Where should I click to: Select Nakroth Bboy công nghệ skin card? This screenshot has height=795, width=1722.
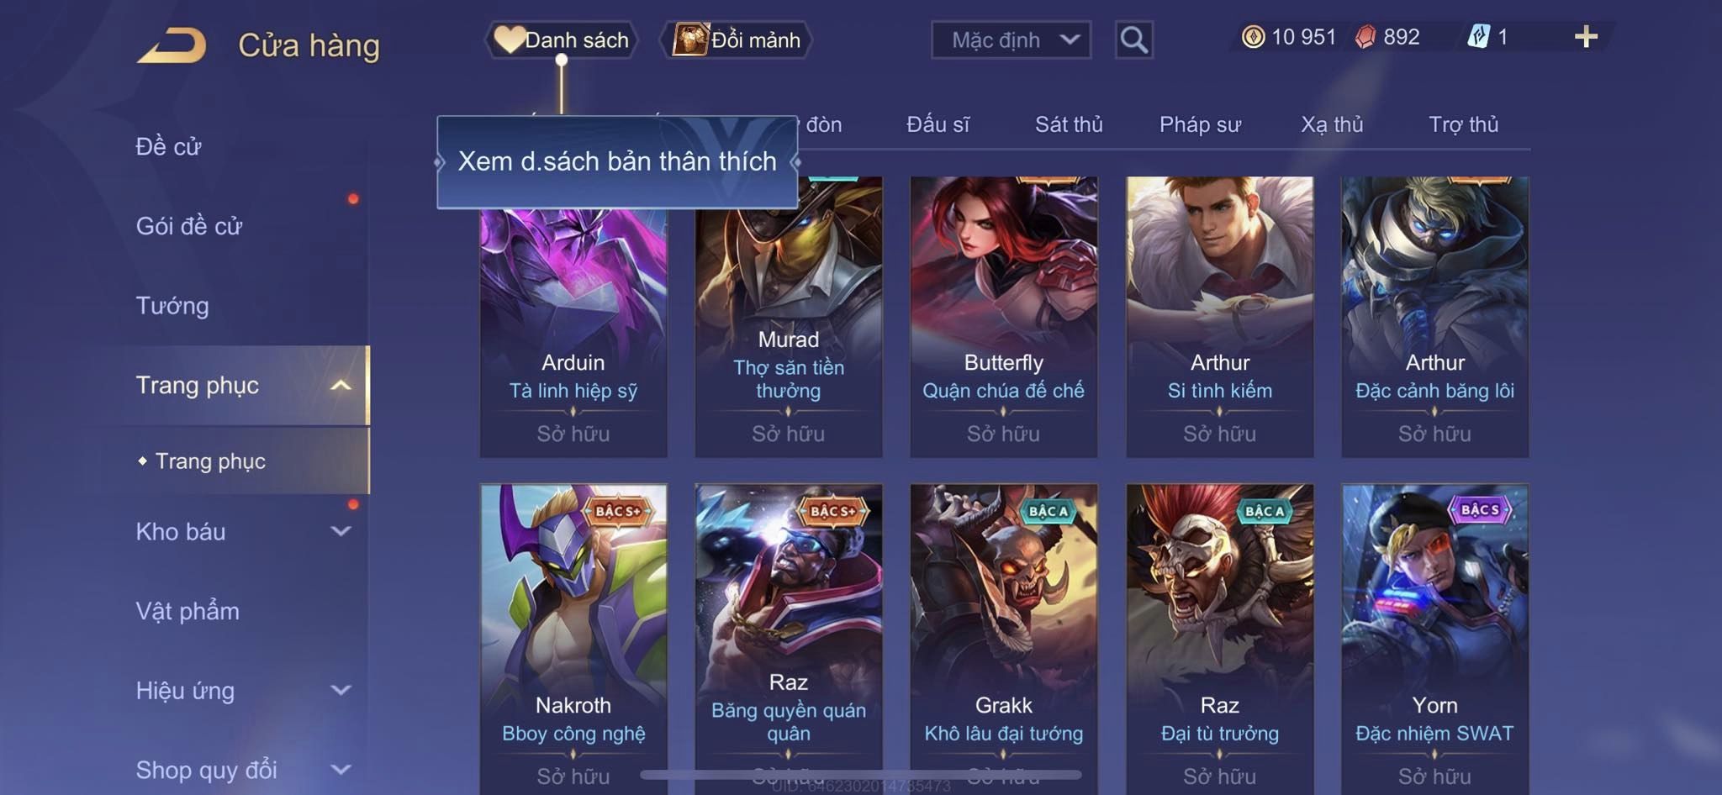point(573,639)
